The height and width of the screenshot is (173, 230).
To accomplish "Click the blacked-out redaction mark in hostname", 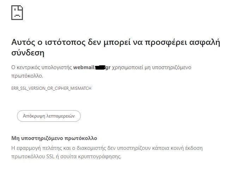I will click(x=100, y=67).
